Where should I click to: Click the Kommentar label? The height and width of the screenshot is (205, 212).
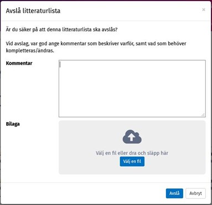pyautogui.click(x=19, y=63)
